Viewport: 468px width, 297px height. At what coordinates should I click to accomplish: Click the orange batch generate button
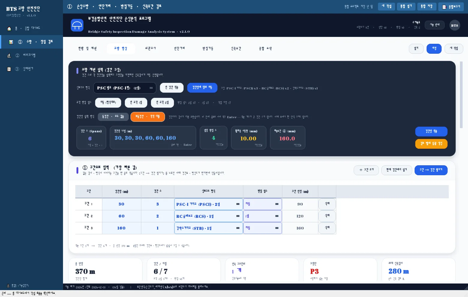click(431, 144)
